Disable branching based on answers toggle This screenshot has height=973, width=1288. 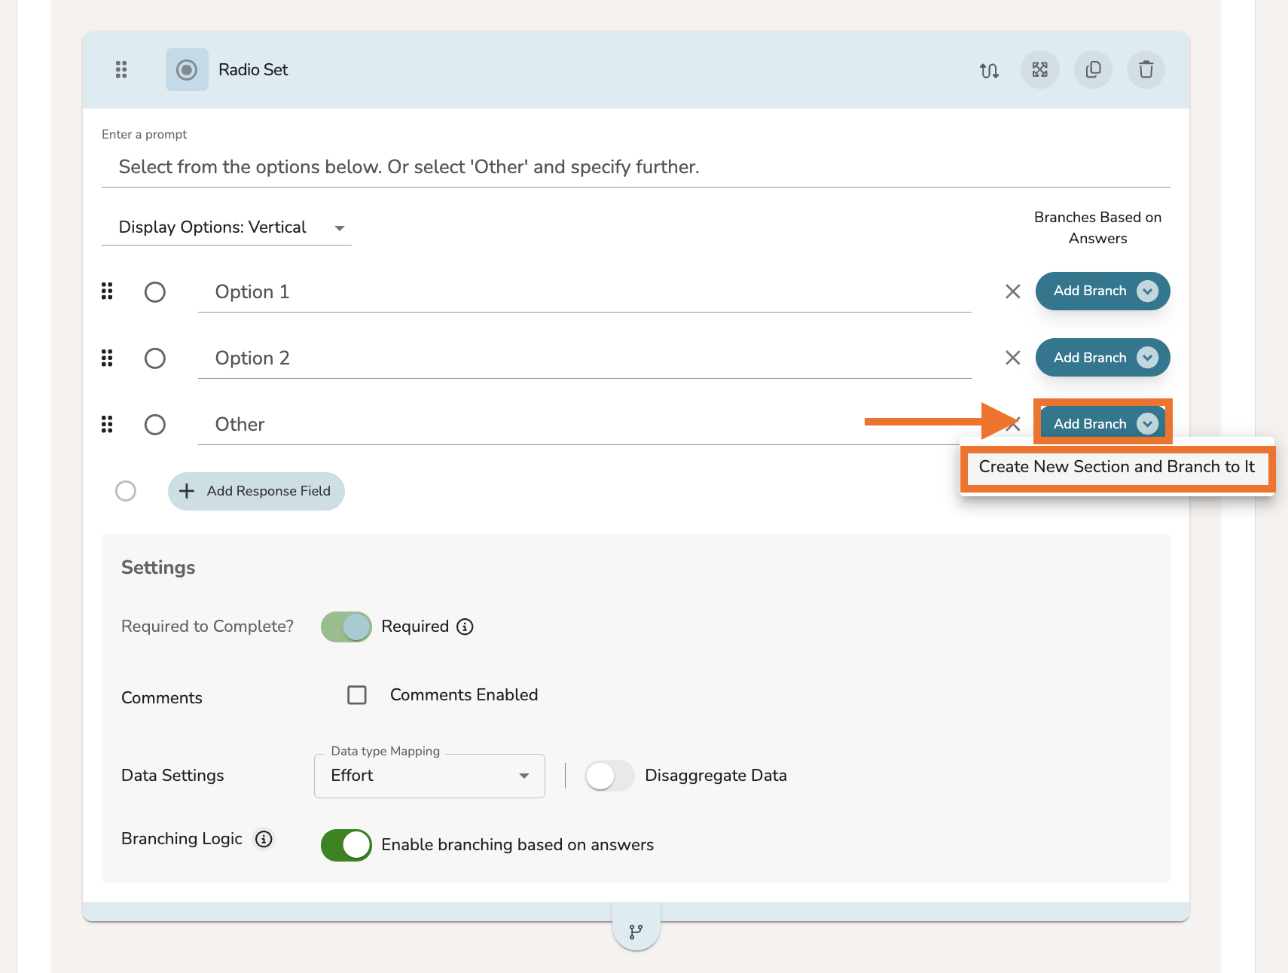tap(346, 845)
